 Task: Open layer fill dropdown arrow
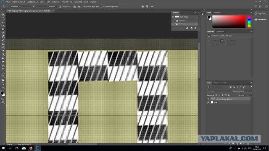pos(251,95)
